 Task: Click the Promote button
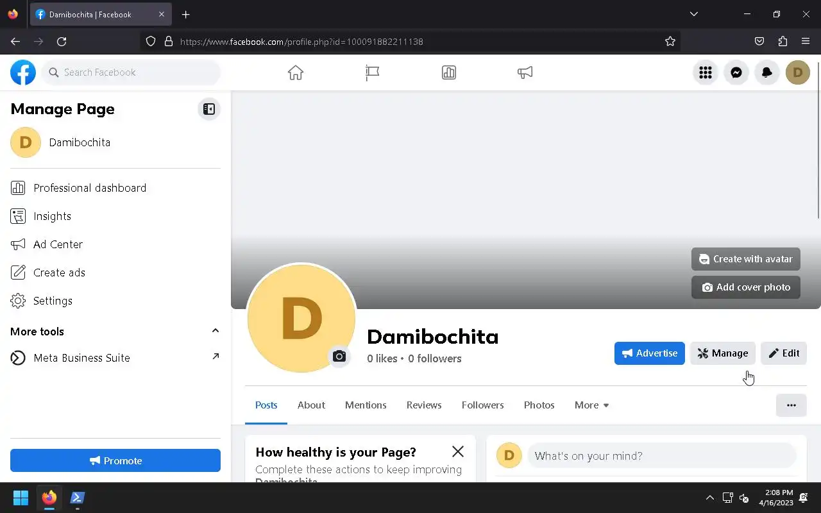115,460
